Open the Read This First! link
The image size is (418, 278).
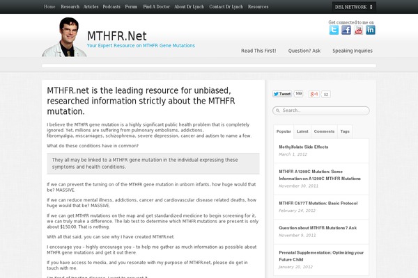coord(258,51)
